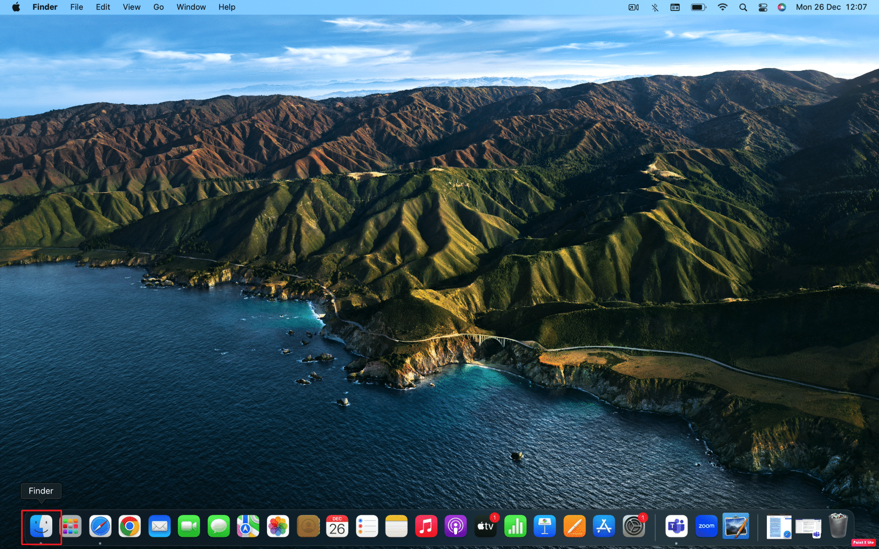Open the Wi-Fi status menu
Screen dimensions: 879x549
tap(722, 7)
